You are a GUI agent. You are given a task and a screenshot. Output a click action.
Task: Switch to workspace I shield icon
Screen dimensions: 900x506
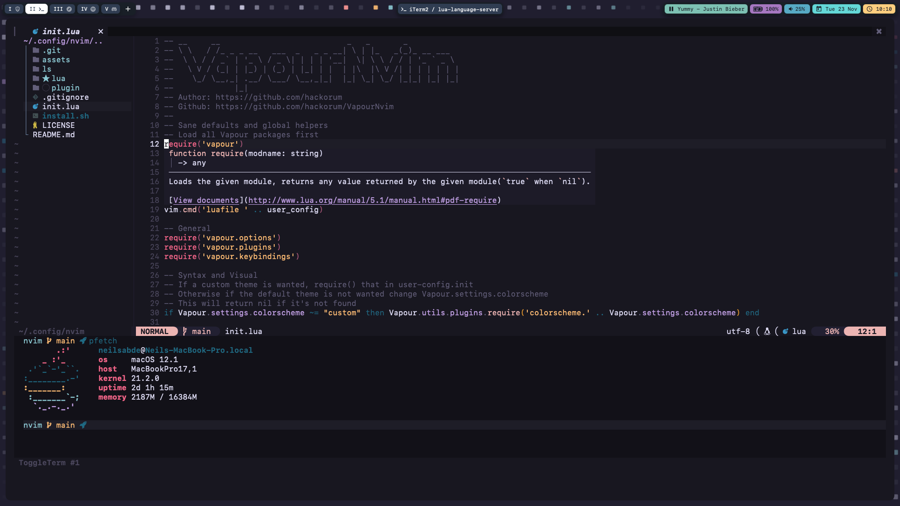[14, 9]
